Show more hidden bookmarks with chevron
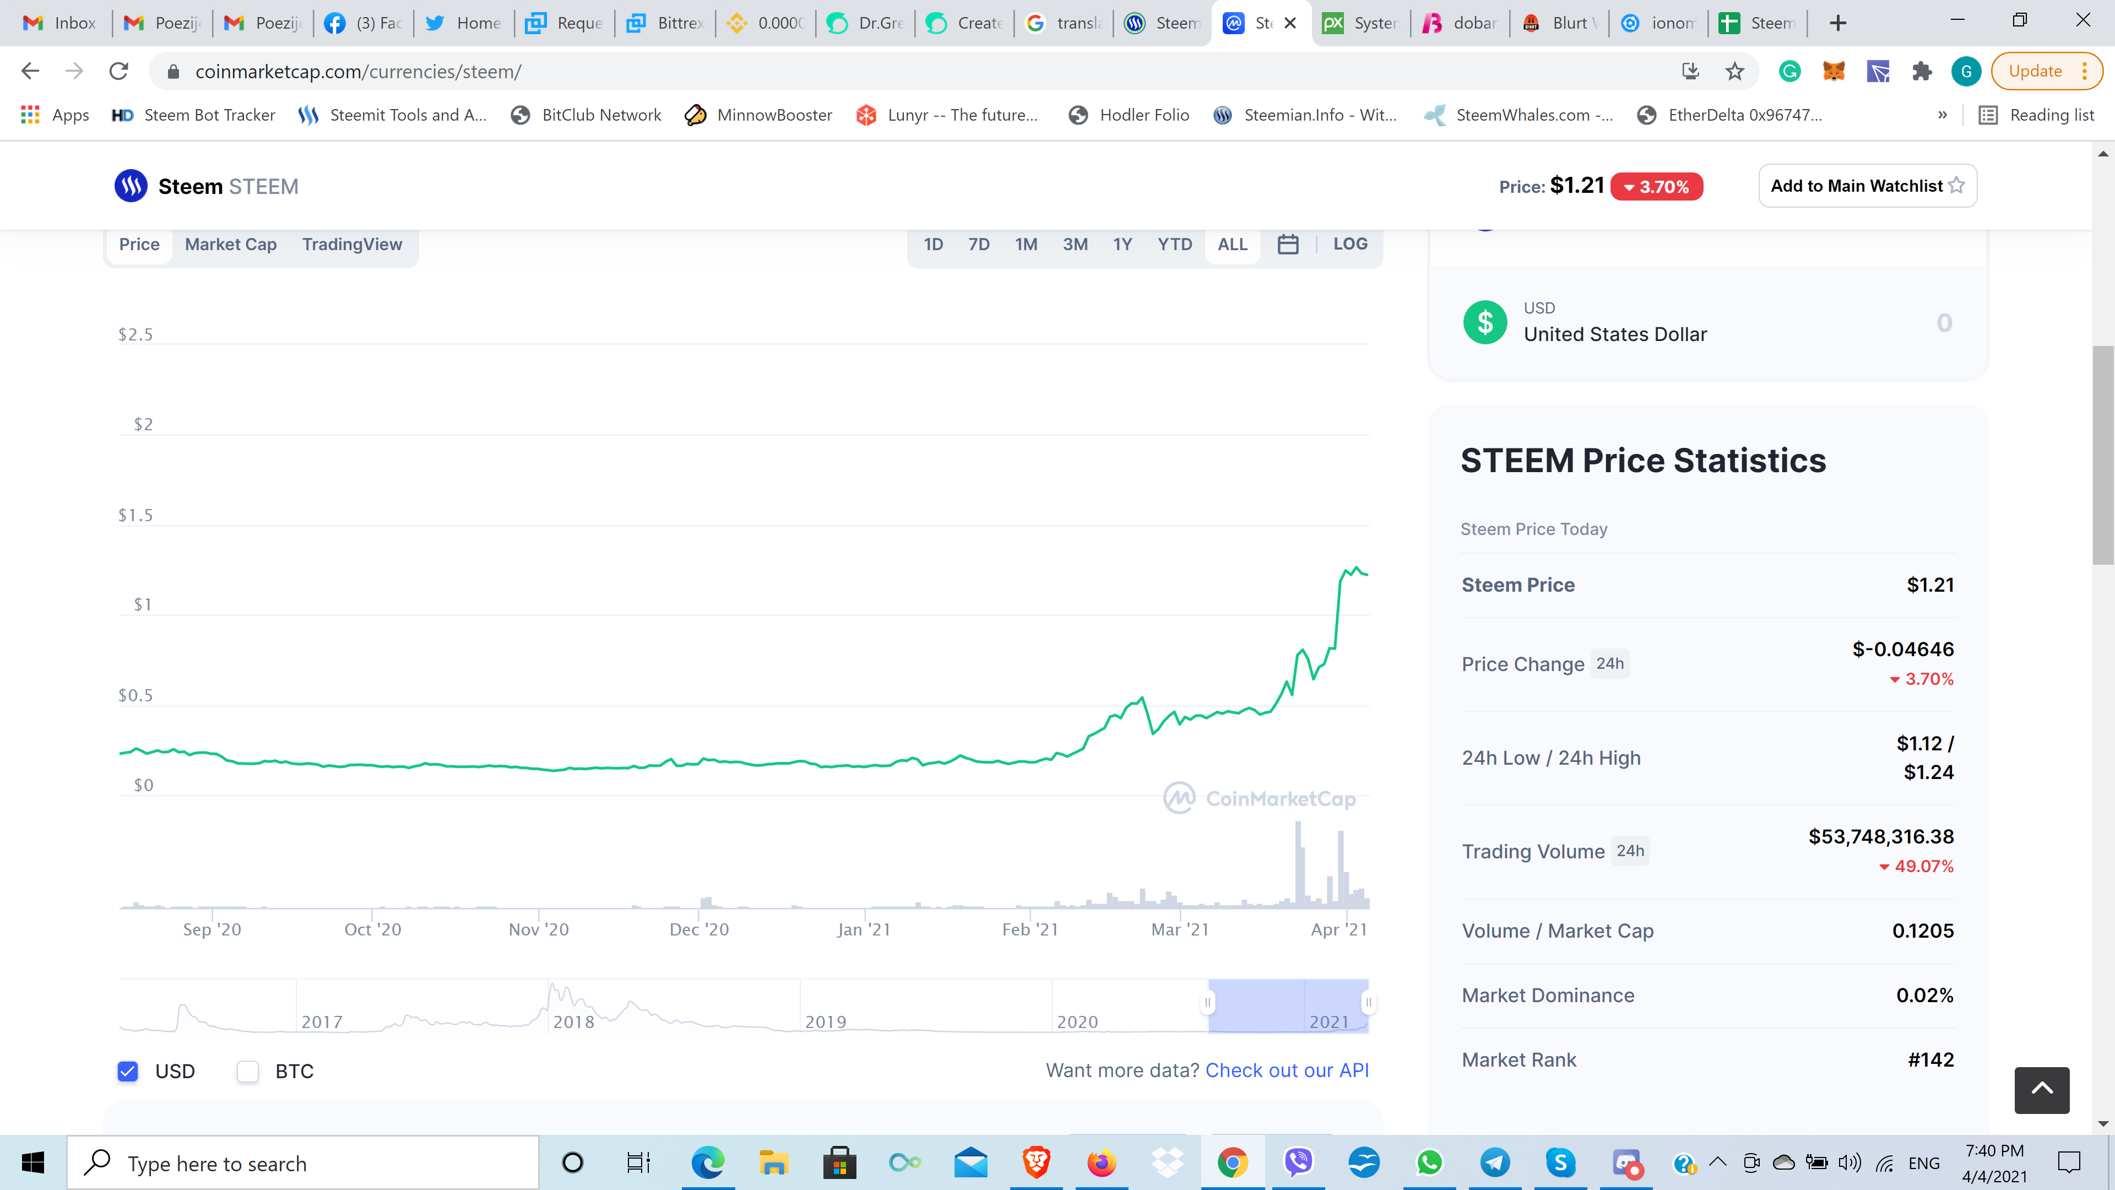The height and width of the screenshot is (1190, 2115). [1943, 115]
